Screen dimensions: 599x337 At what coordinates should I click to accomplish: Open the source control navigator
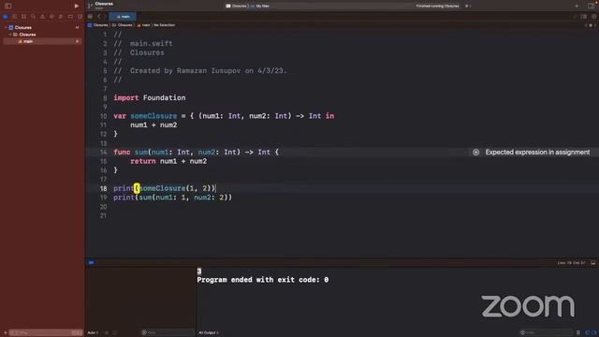tap(15, 17)
